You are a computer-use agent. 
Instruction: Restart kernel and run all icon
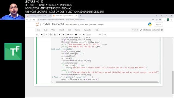pos(84,35)
